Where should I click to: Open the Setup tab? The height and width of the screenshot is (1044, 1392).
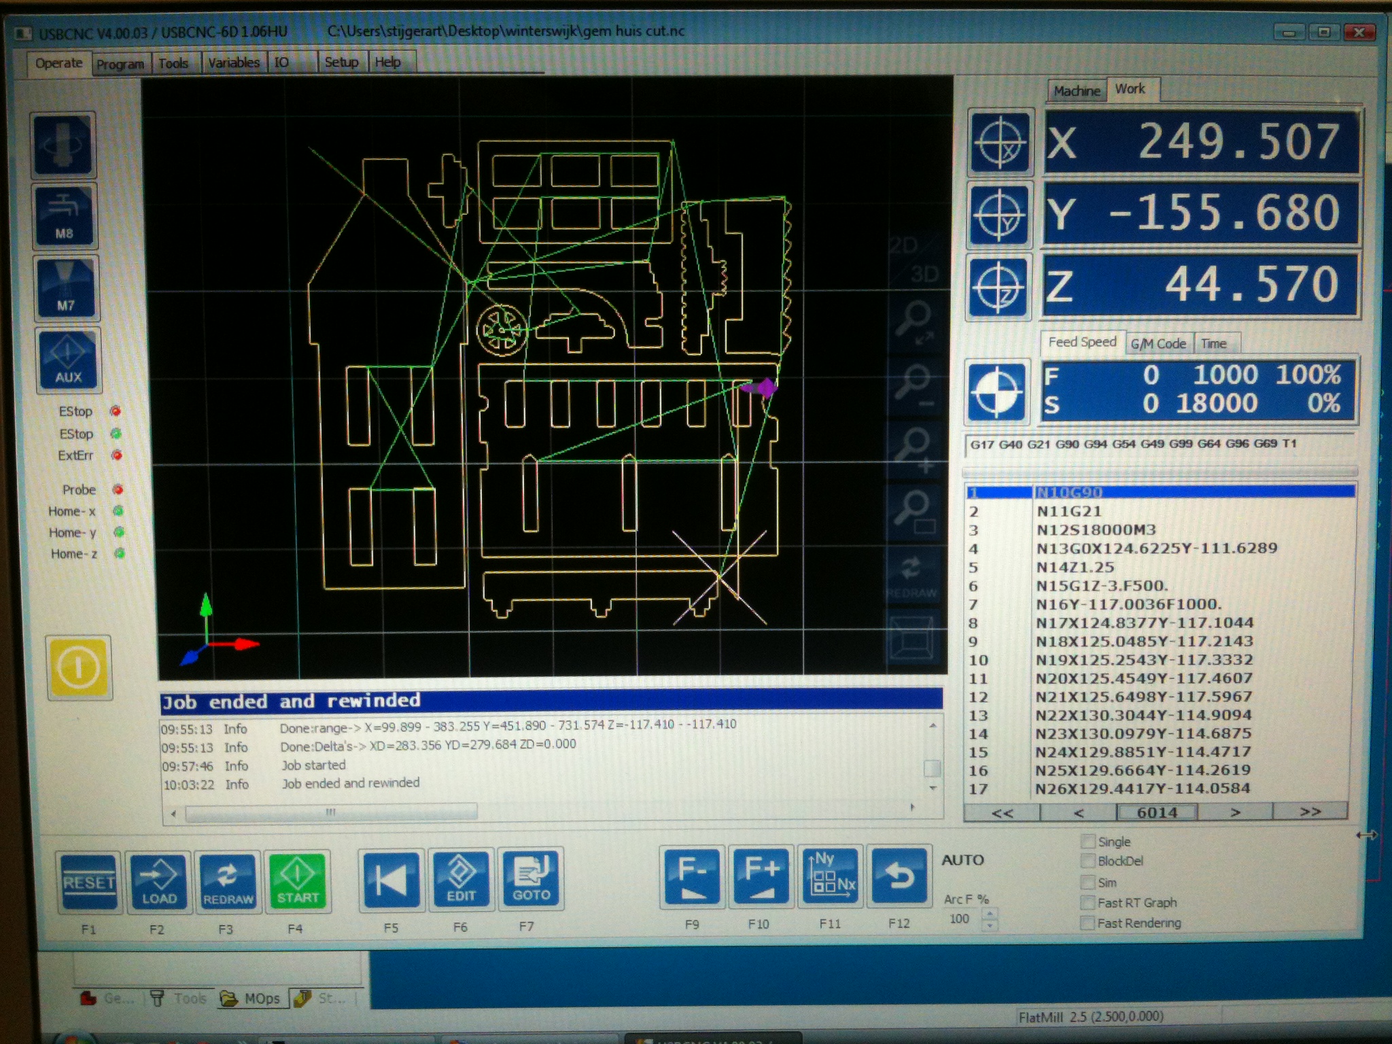(341, 62)
